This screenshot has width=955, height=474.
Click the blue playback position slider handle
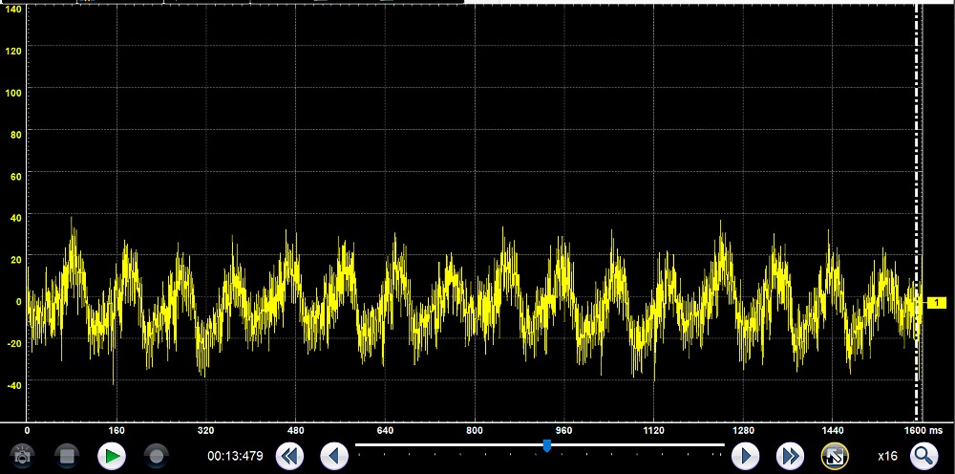click(546, 445)
